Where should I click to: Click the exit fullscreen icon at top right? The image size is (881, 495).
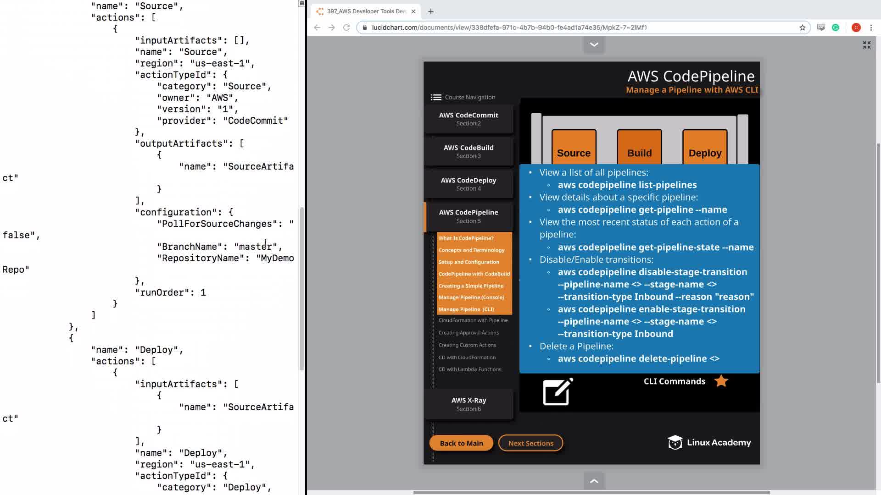[x=866, y=45]
